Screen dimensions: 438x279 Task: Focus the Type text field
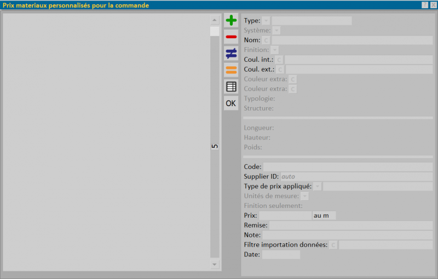(312, 21)
